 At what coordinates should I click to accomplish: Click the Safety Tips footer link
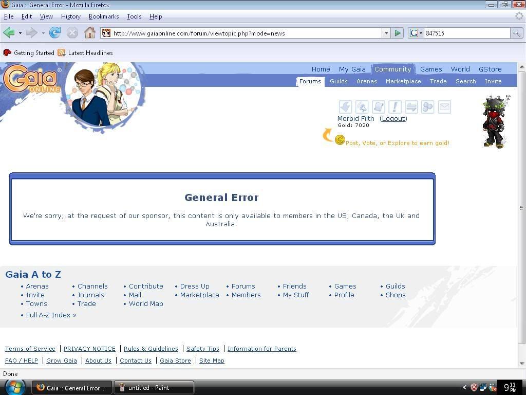(x=202, y=349)
